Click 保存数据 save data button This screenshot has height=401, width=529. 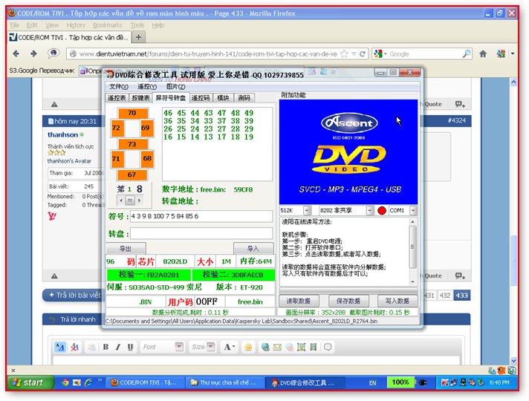pyautogui.click(x=348, y=301)
